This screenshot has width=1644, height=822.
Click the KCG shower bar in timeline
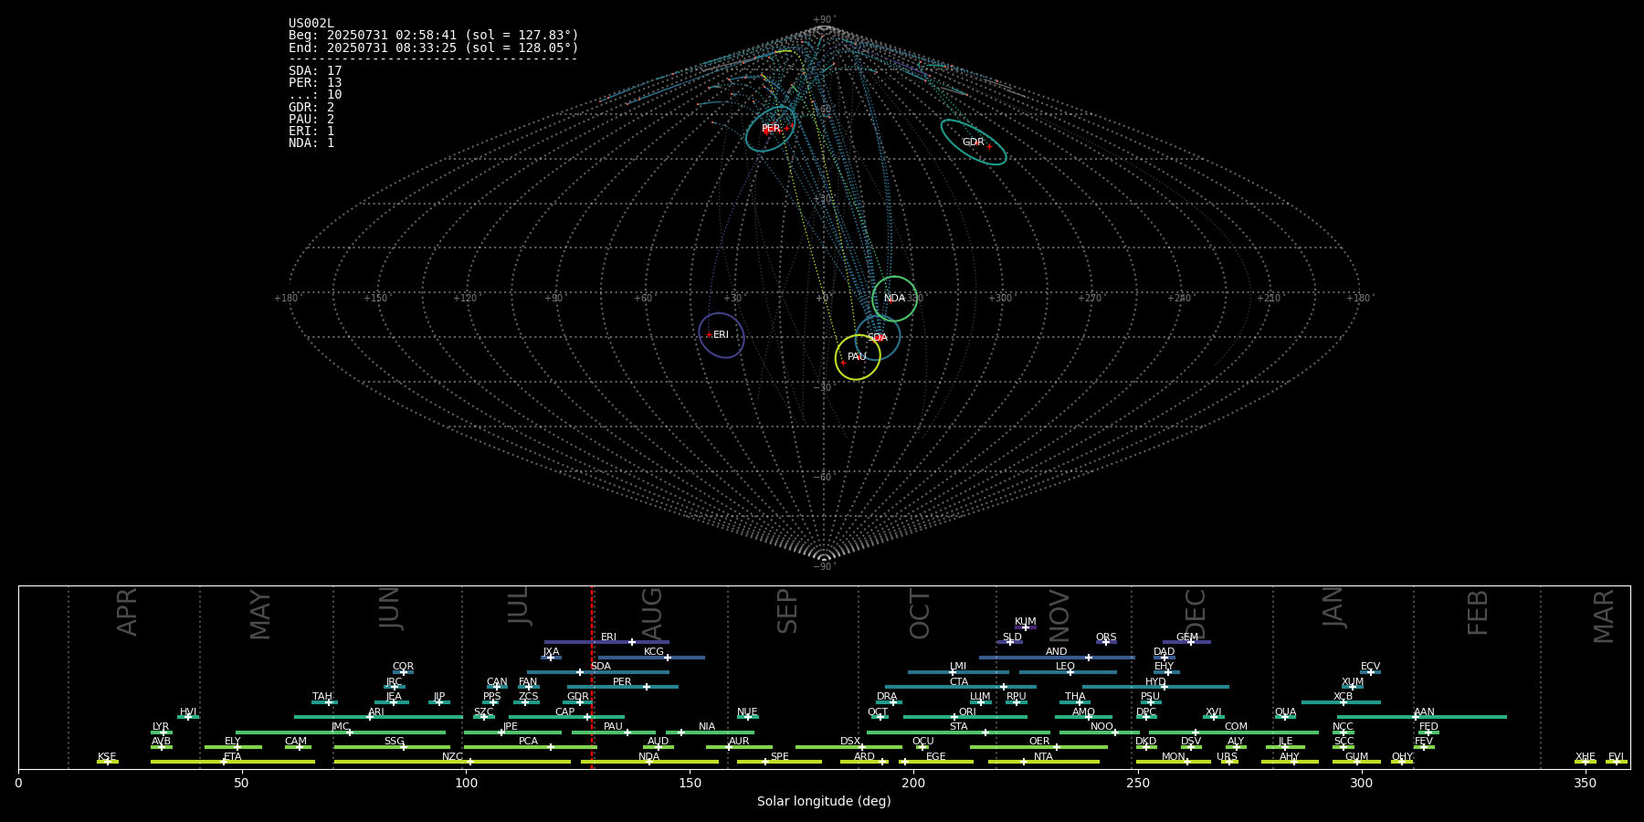651,658
